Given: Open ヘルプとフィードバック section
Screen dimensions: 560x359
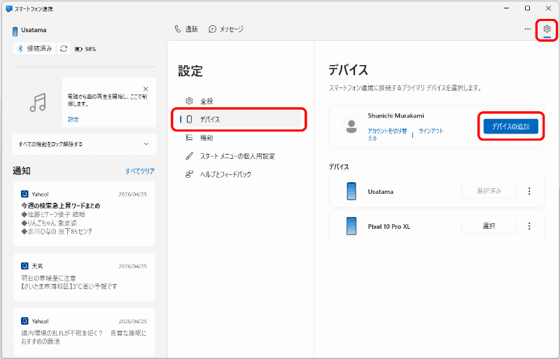Looking at the screenshot, I should [240, 174].
